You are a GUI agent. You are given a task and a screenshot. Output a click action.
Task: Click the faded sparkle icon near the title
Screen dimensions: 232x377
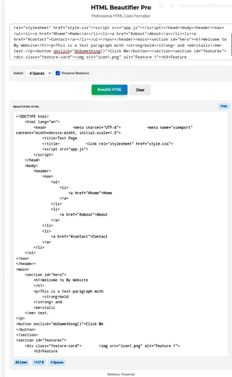tap(161, 6)
